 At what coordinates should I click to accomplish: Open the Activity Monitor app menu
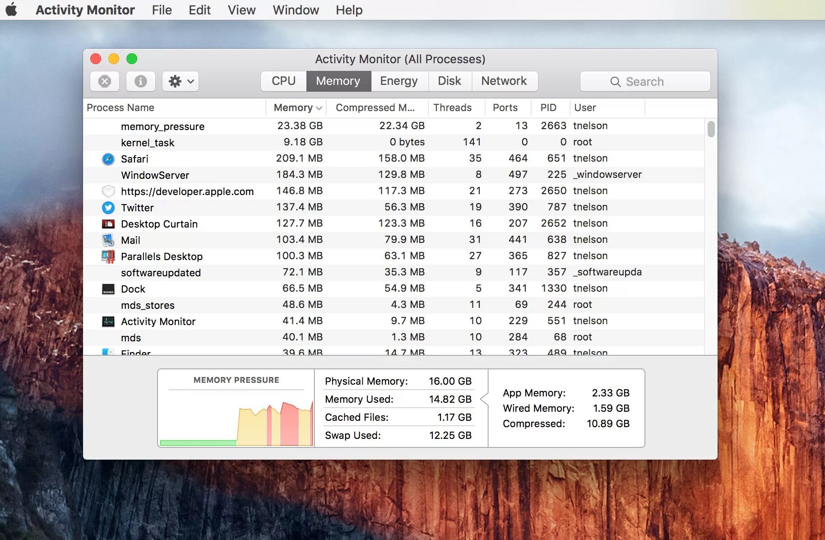coord(85,10)
